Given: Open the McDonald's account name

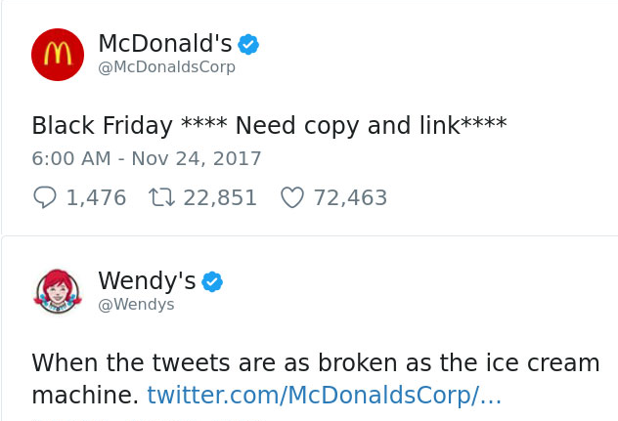Looking at the screenshot, I should click(165, 44).
